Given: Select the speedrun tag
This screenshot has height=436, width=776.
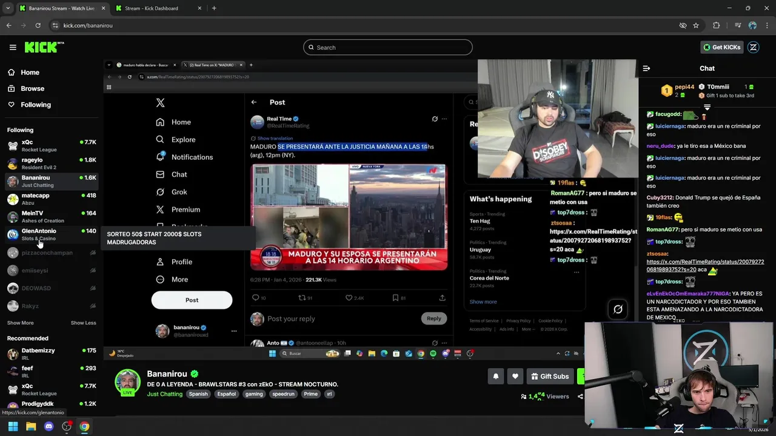Looking at the screenshot, I should pos(283,394).
